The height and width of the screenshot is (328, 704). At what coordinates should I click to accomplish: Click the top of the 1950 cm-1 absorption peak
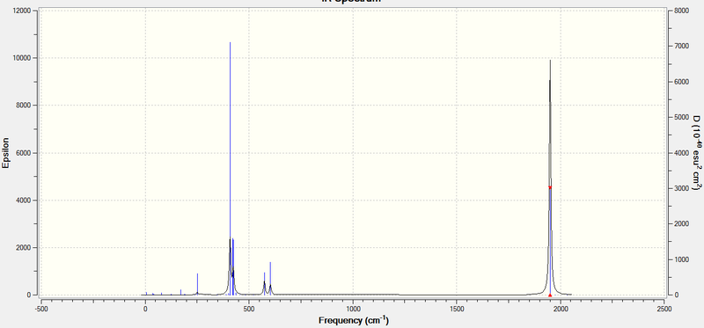pos(550,61)
